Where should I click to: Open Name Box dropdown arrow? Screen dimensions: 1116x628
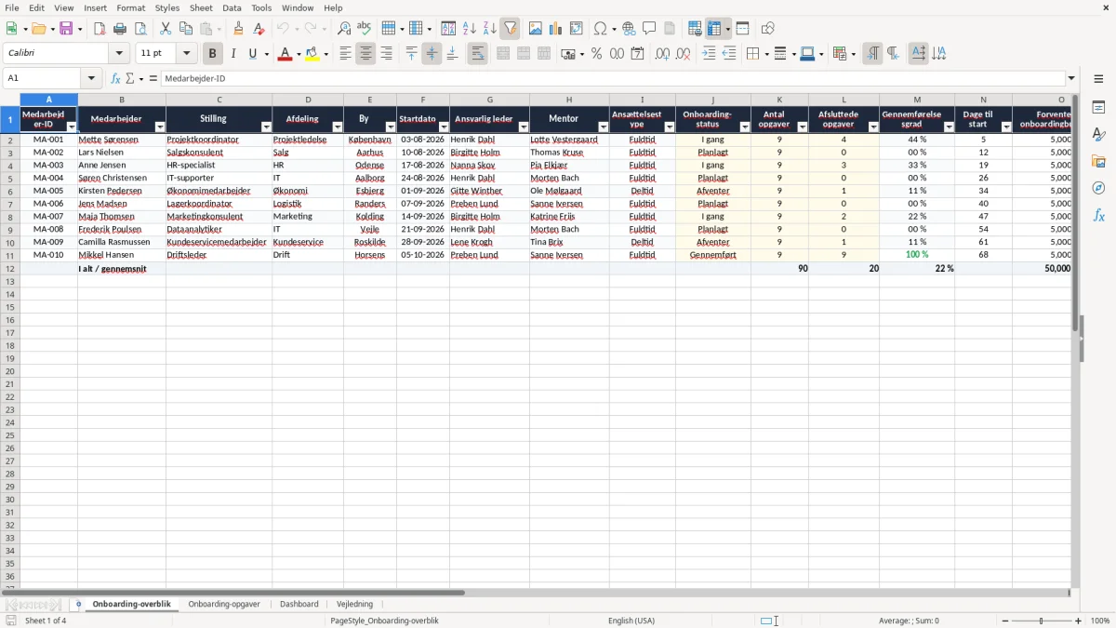click(x=91, y=78)
